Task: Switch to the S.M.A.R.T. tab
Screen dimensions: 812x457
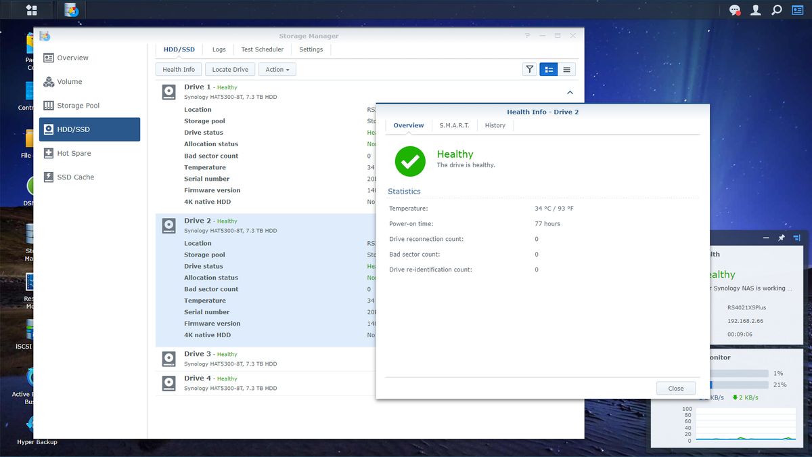Action: [455, 125]
